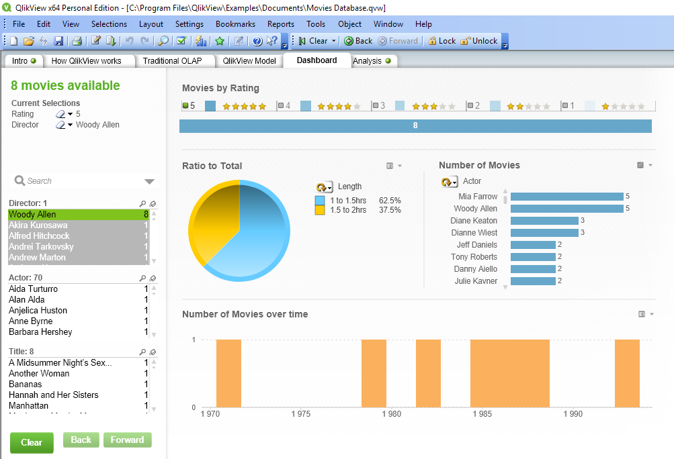Open the Number of Movies chart type dropdown
674x459 pixels.
[x=650, y=165]
